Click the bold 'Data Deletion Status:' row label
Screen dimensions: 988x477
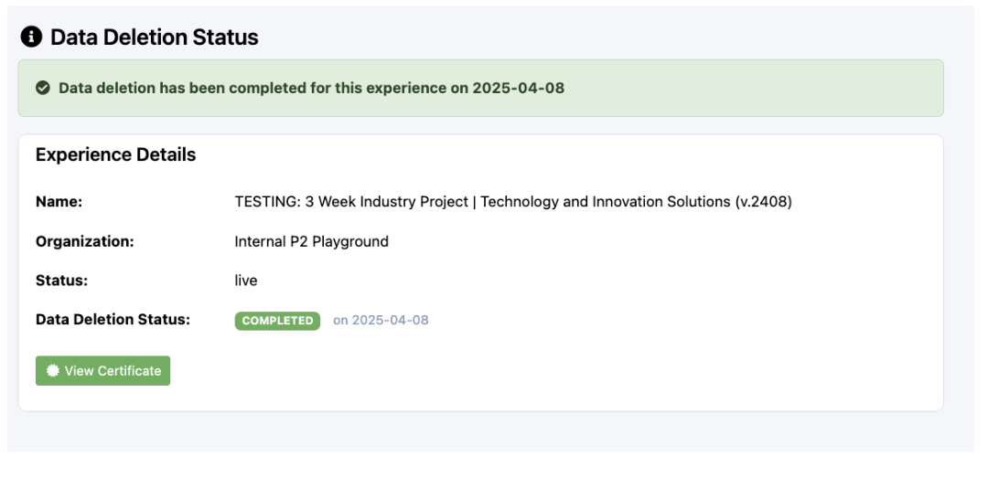point(113,320)
